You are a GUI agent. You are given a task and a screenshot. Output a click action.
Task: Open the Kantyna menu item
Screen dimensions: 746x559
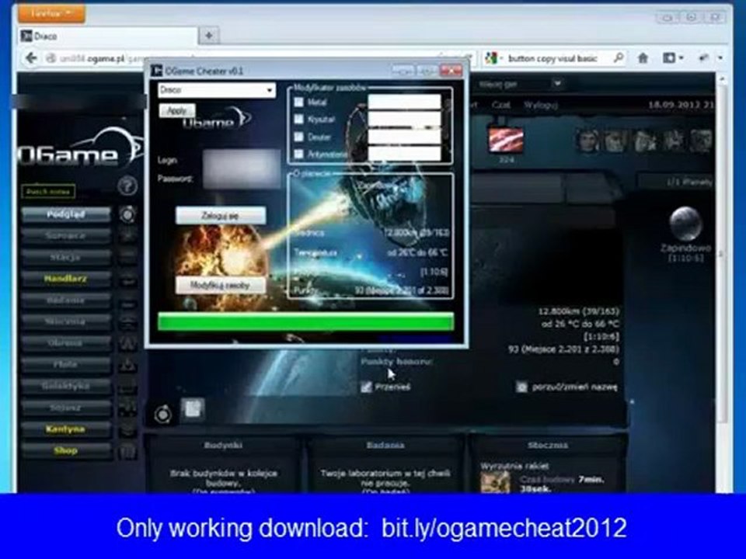(x=65, y=429)
